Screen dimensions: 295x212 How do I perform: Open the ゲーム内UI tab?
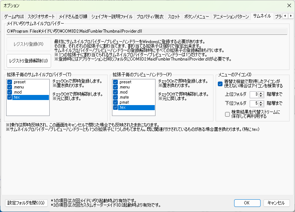(14, 16)
